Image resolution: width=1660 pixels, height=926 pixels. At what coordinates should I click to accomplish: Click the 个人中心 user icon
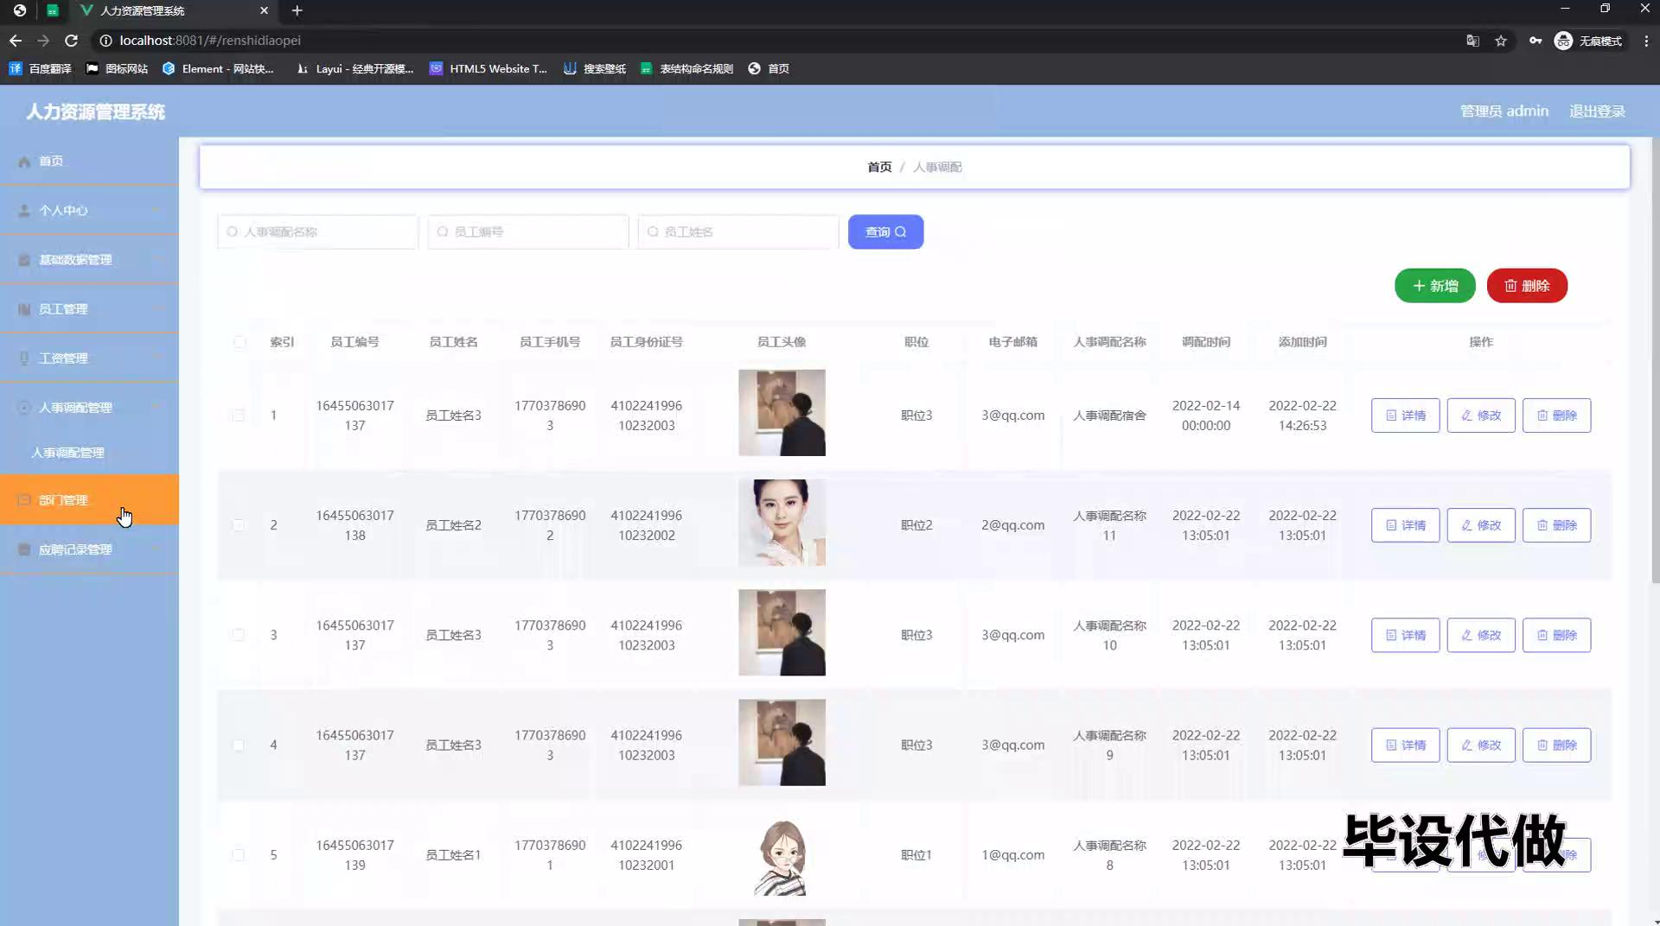(x=24, y=211)
